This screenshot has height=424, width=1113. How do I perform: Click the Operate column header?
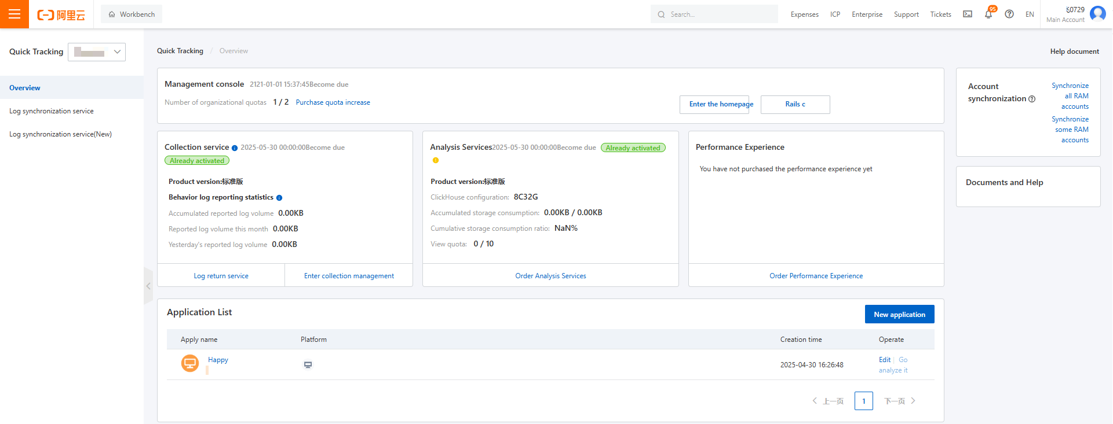click(891, 340)
